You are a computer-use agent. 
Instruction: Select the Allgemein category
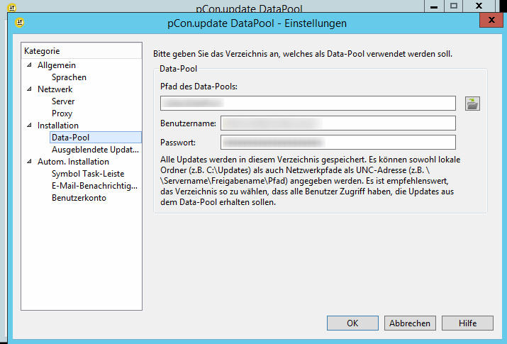coord(57,65)
